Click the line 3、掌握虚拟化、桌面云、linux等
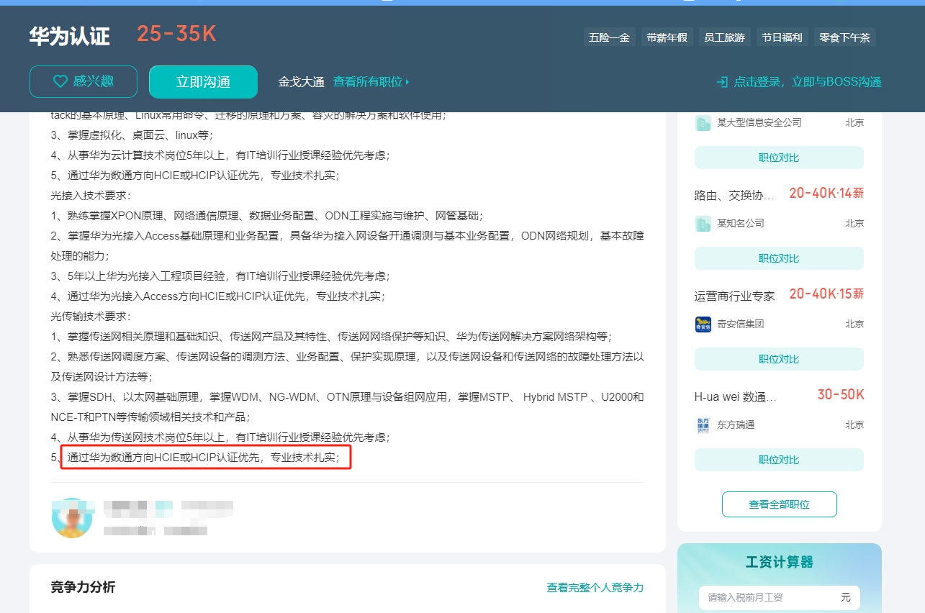 132,135
